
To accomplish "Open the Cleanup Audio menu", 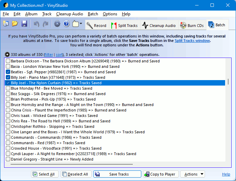I will click(x=69, y=14).
